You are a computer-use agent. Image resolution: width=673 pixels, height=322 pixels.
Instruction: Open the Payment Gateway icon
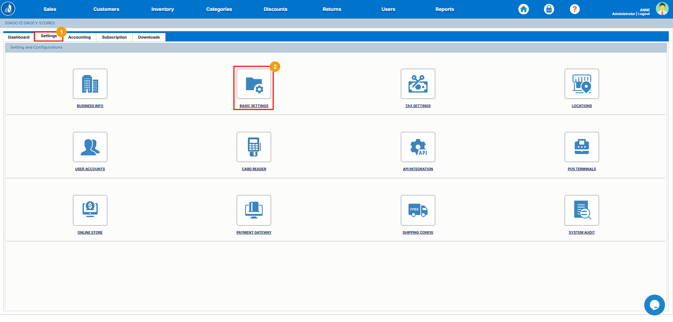click(254, 210)
